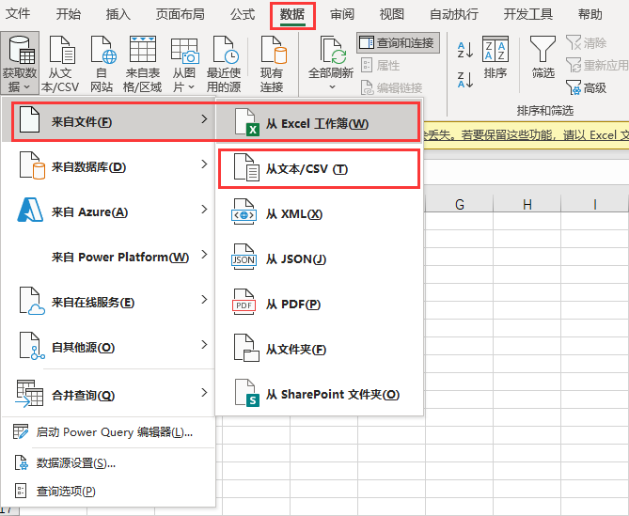
Task: Select column header I
Action: pos(595,204)
